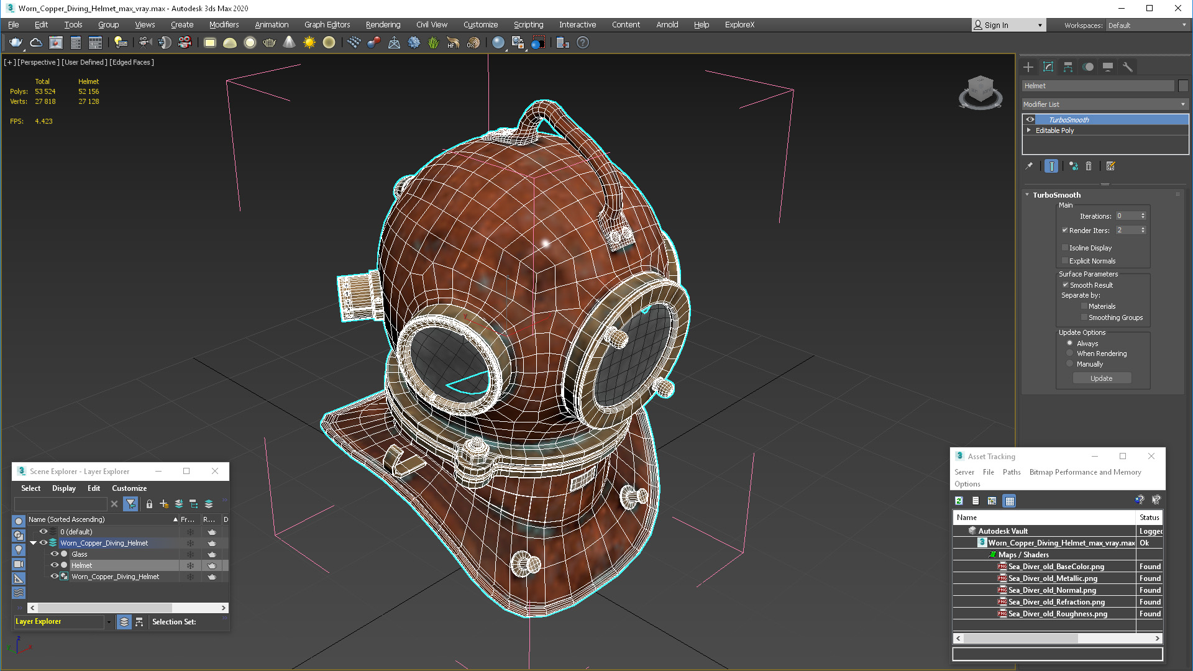Open the Workspaces Default dropdown
1193x671 pixels.
pos(1147,25)
